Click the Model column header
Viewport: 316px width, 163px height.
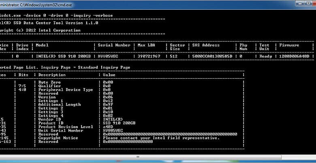pyautogui.click(x=42, y=45)
